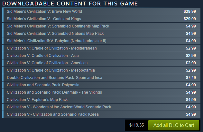Click the Downloadable Content For This Game heading
Screen dimensions: 203x132
(x=70, y=4)
